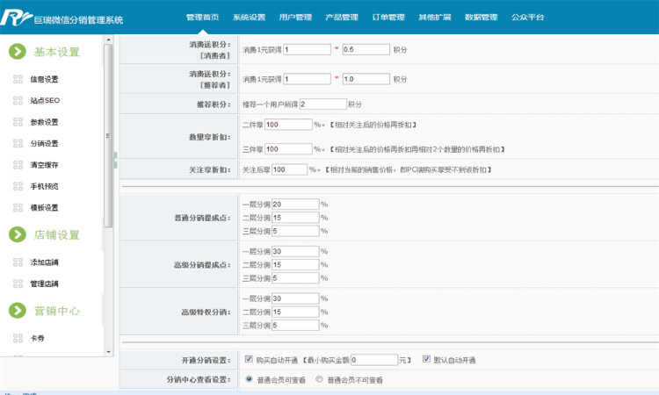
Task: Click 高级分销提成点 二层分佣 field
Action: click(295, 265)
